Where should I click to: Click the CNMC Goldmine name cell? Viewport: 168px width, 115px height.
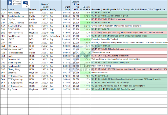pyautogui.click(x=18, y=23)
